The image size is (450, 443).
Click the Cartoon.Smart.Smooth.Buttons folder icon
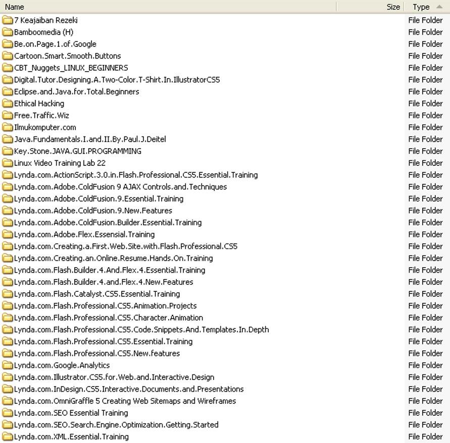click(x=8, y=56)
